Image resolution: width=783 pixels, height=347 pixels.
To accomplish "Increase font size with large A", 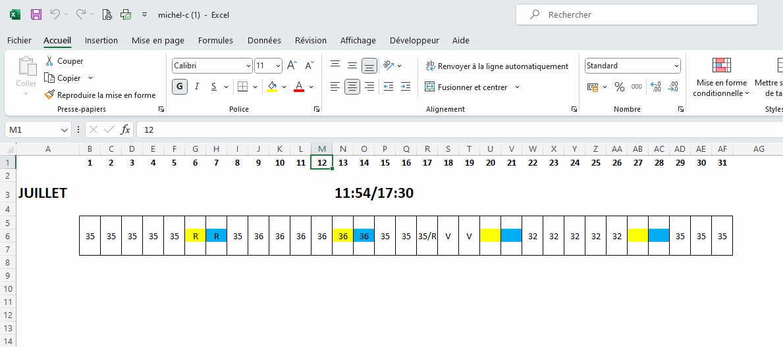I will pos(292,65).
